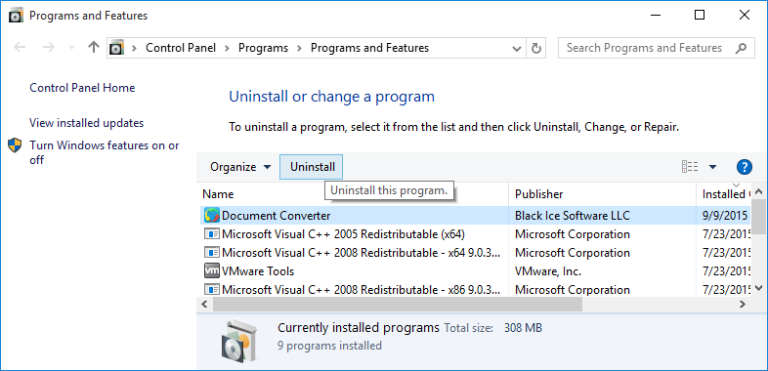
Task: Click the Visual C++ 2005 x64 icon
Action: pyautogui.click(x=211, y=234)
